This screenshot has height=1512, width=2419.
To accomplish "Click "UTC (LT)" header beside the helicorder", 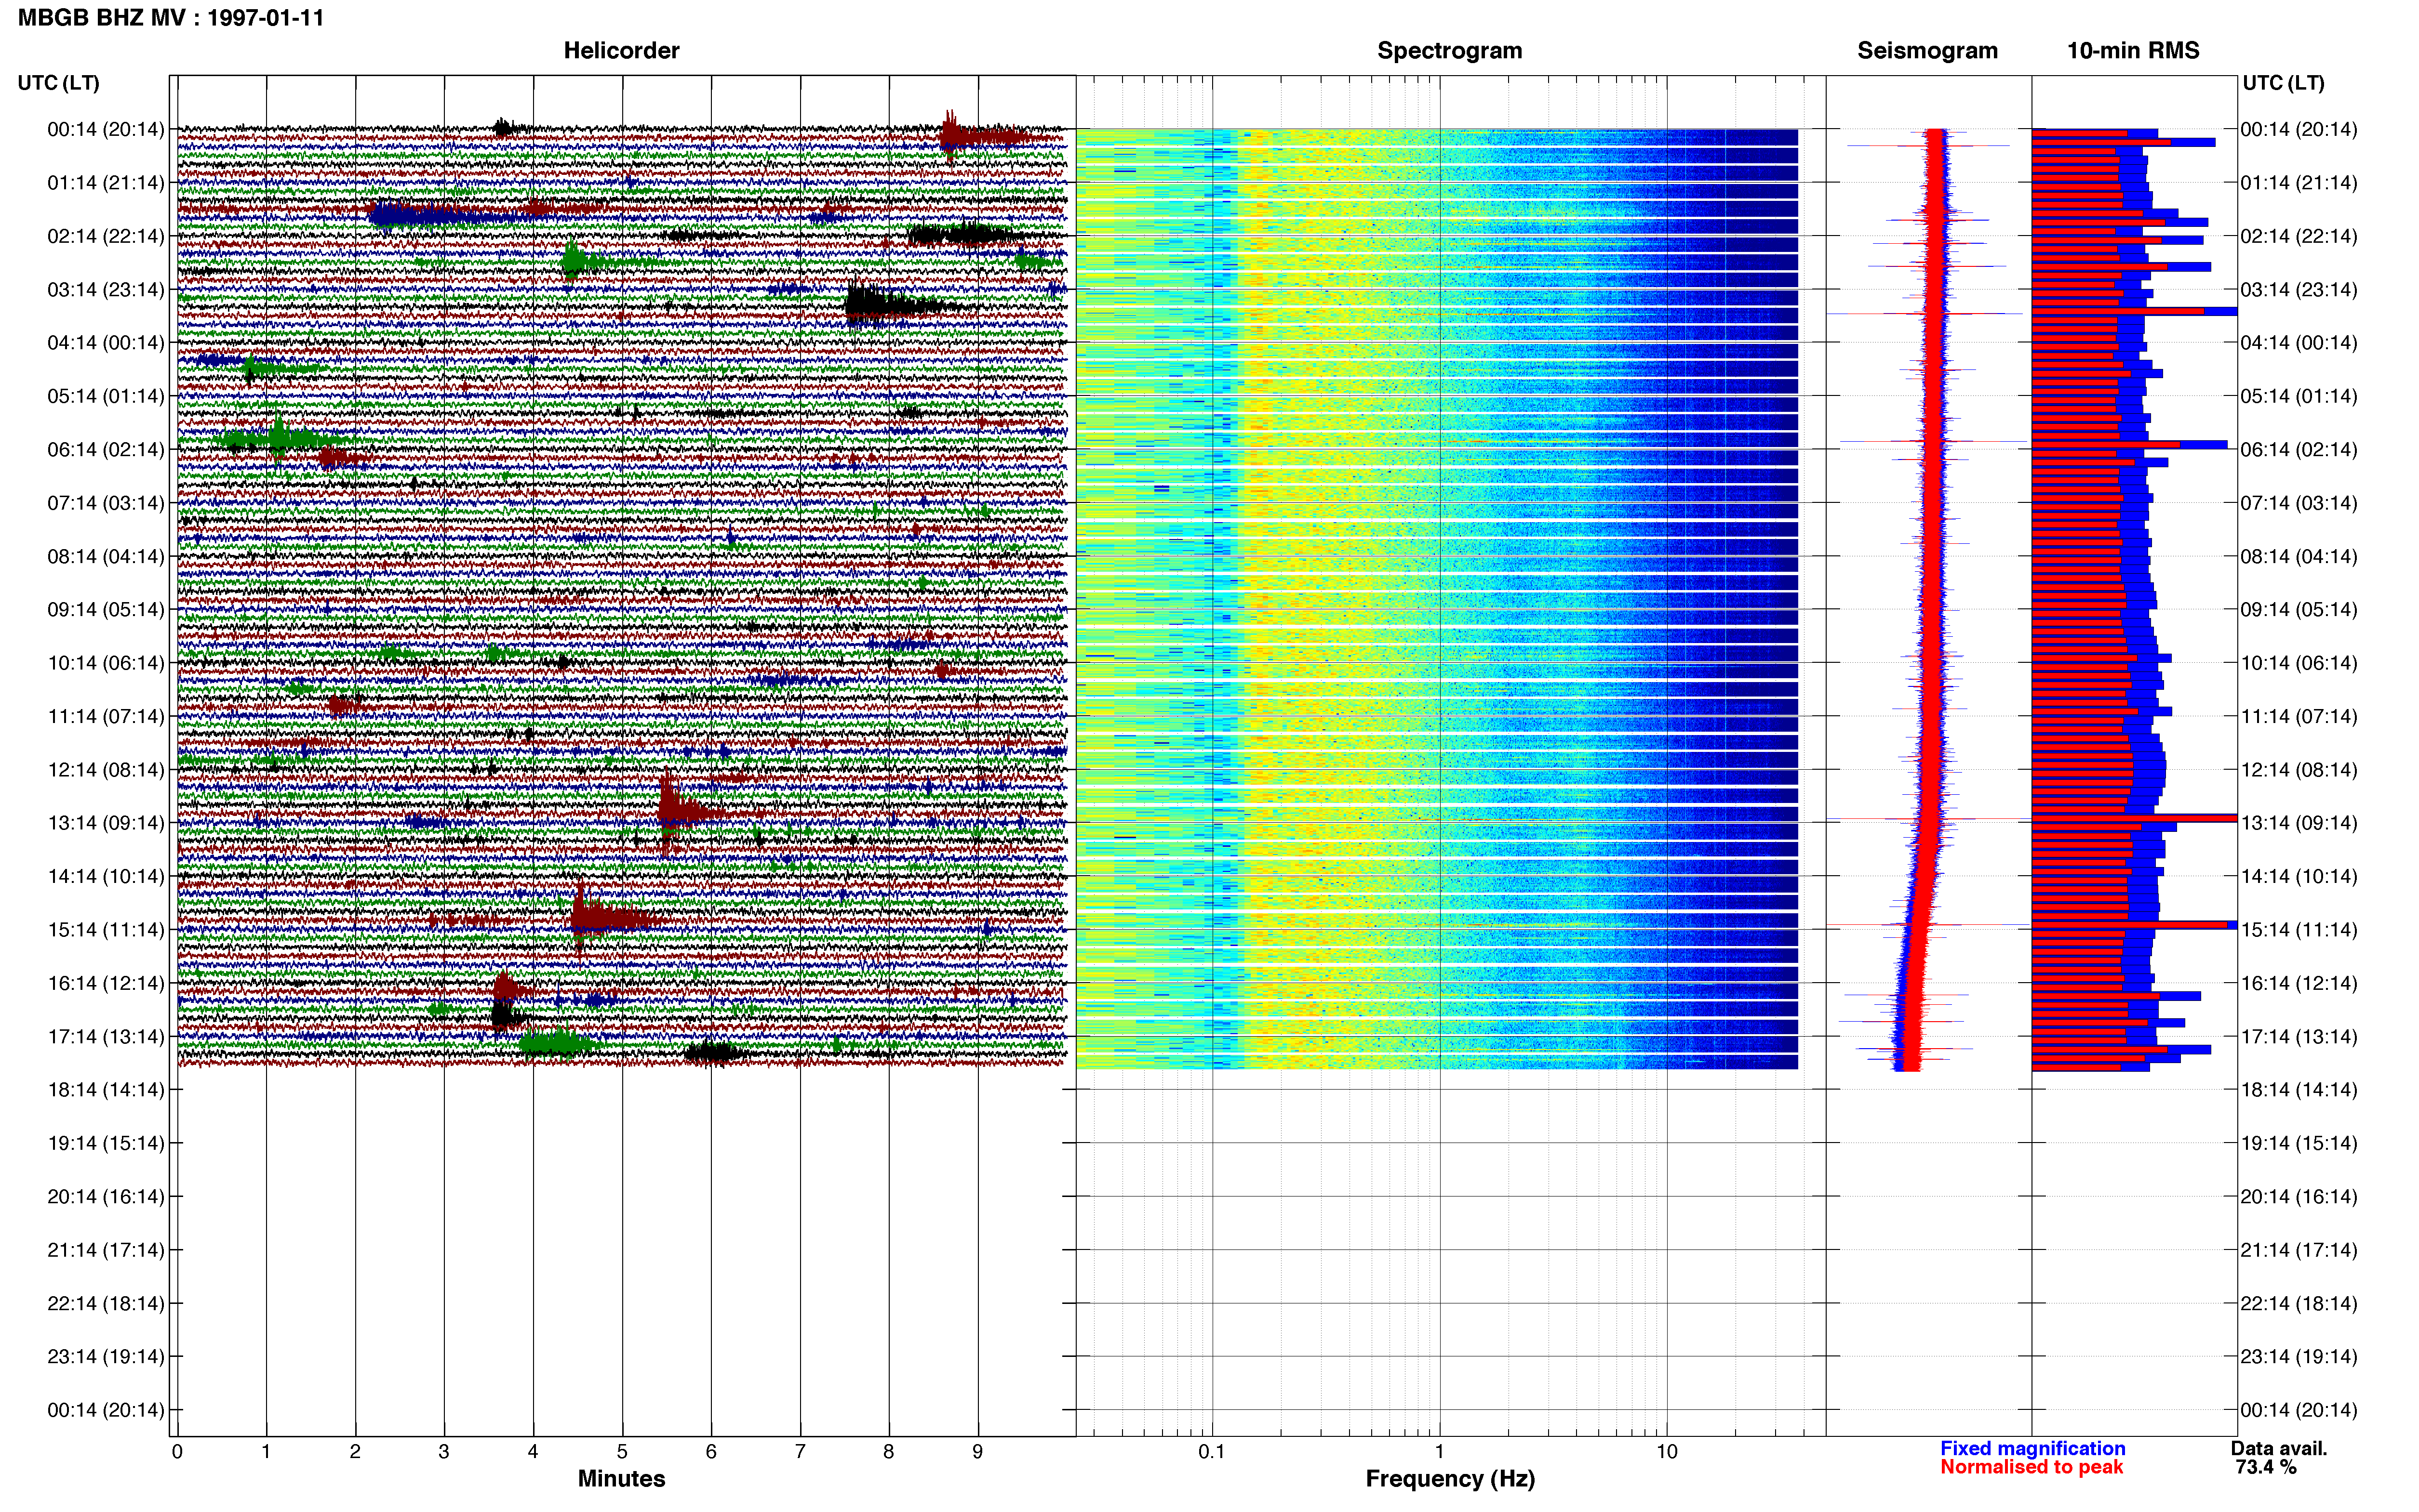I will (58, 83).
